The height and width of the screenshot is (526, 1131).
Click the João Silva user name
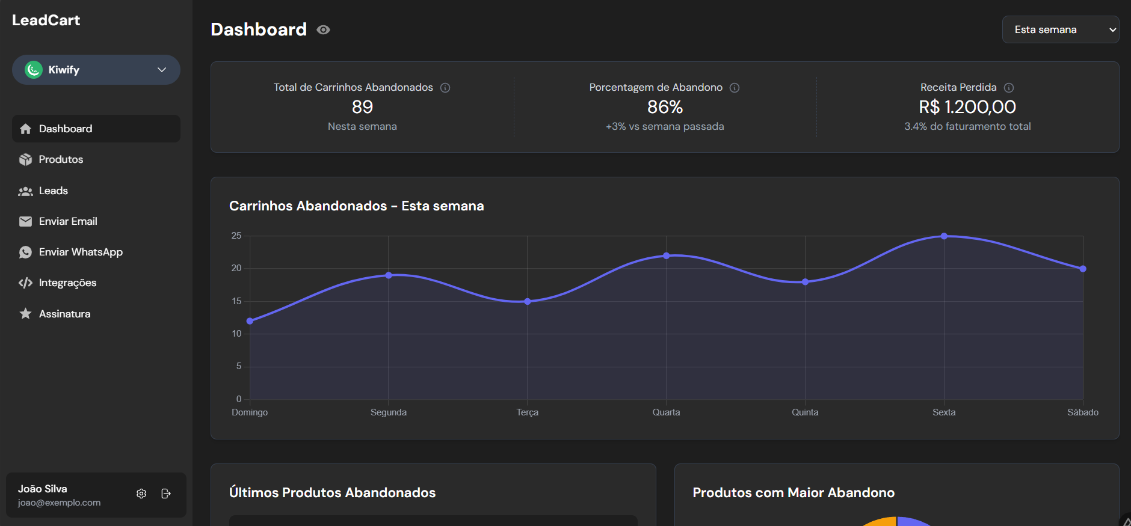coord(43,489)
